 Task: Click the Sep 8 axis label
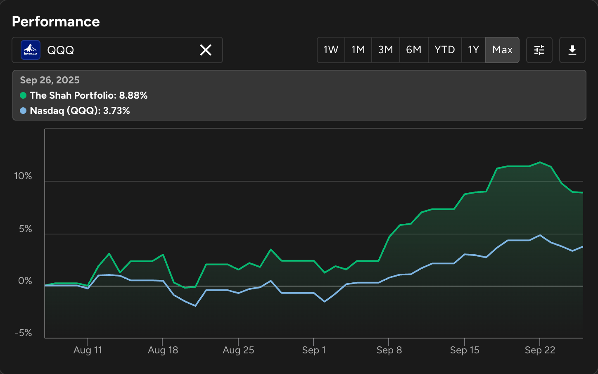(389, 350)
